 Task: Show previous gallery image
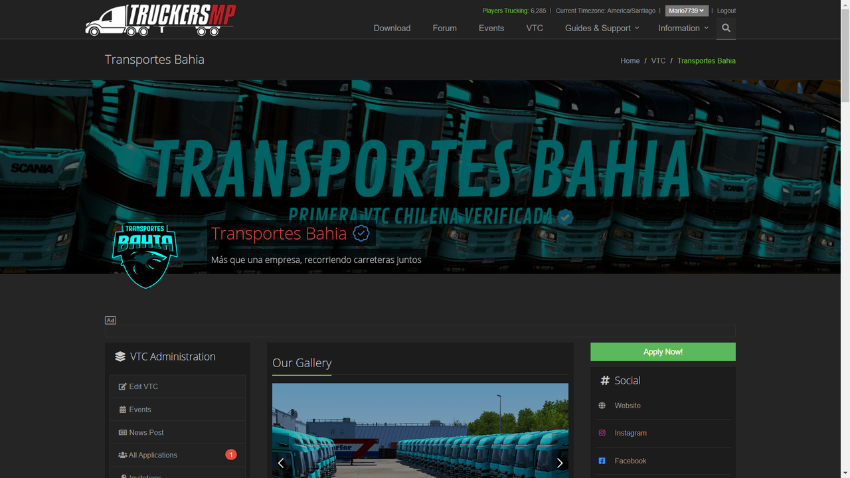281,463
